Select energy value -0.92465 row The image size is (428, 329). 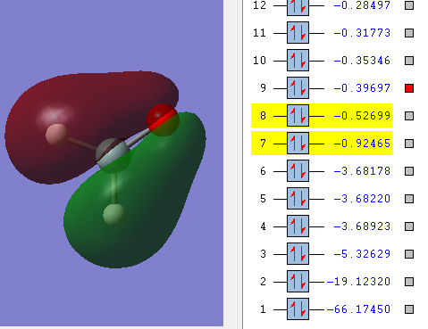click(322, 144)
